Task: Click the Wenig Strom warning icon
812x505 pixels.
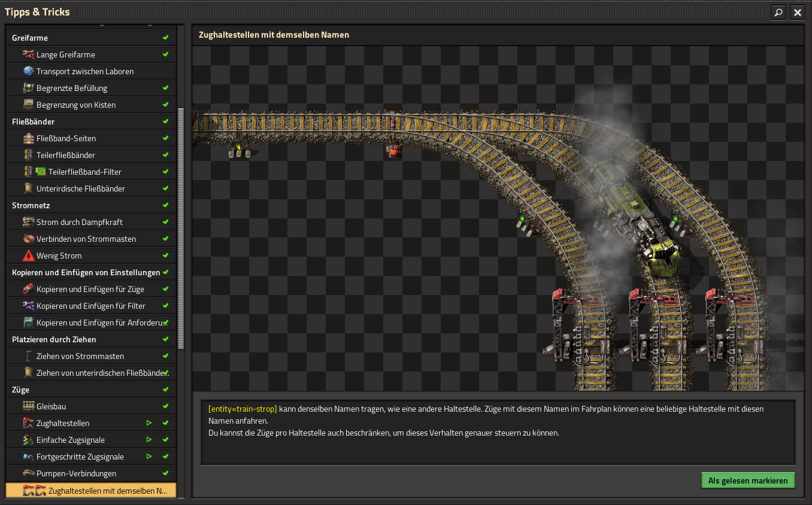Action: [x=29, y=255]
